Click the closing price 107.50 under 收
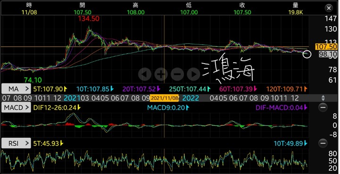This screenshot has width=340, height=174. pos(242,12)
